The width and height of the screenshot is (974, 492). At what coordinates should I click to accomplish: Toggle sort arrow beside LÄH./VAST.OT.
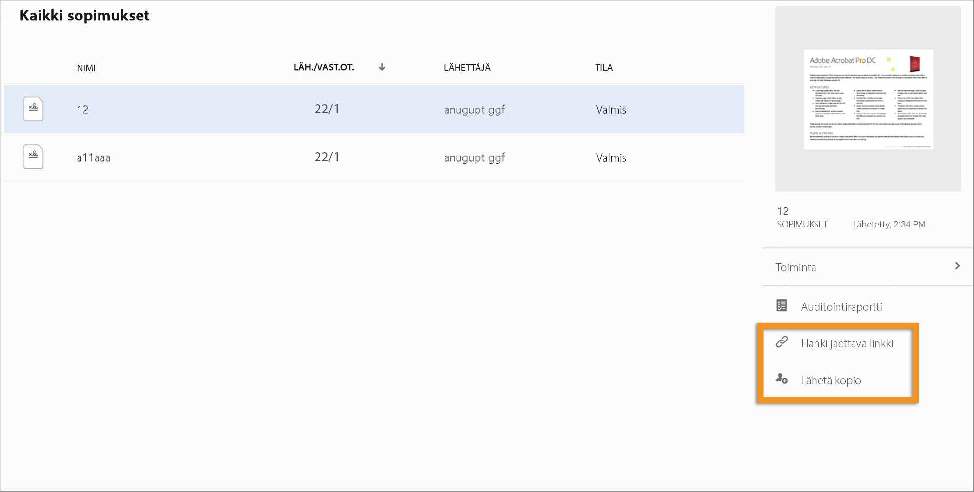382,67
